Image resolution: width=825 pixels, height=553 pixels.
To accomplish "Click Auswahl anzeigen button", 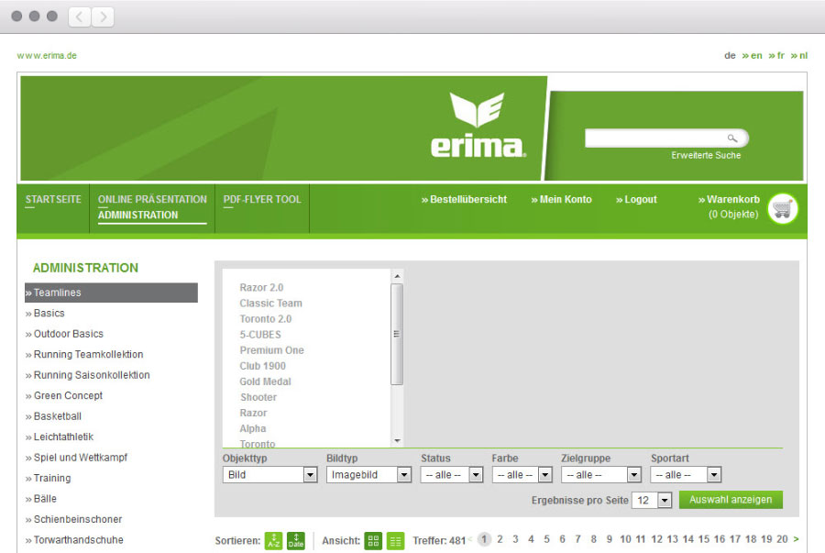I will [731, 500].
